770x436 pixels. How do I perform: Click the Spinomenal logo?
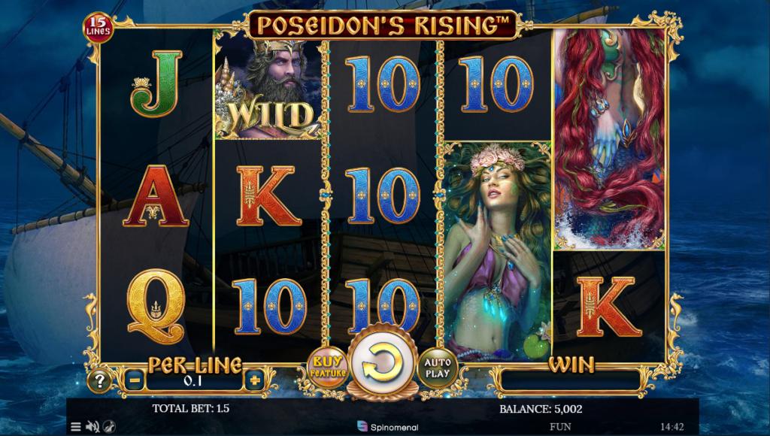[388, 427]
